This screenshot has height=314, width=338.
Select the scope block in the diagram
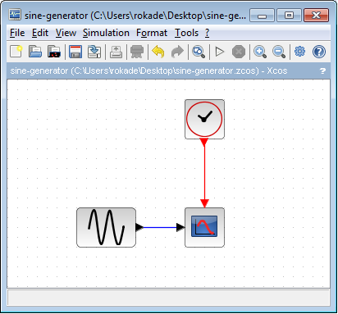click(204, 227)
